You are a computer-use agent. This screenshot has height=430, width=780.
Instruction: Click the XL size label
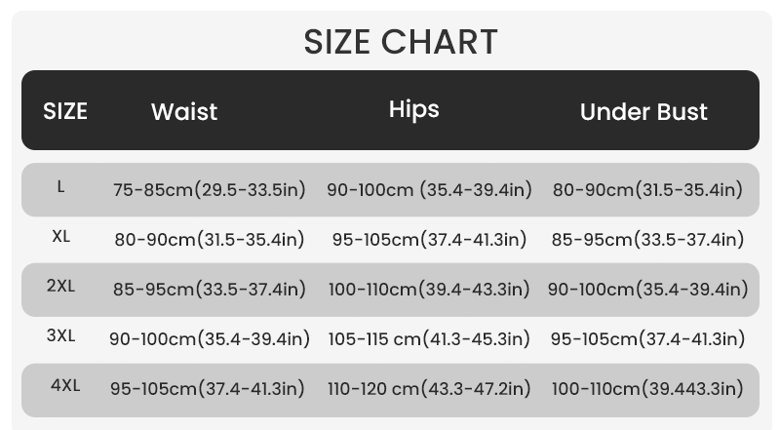(x=61, y=236)
